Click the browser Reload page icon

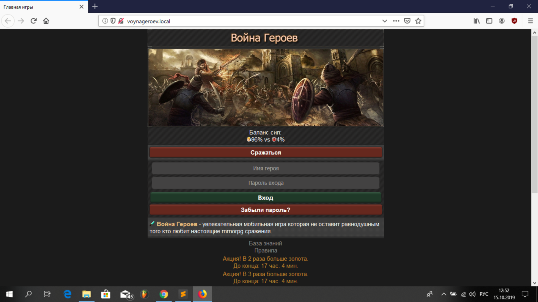coord(34,21)
